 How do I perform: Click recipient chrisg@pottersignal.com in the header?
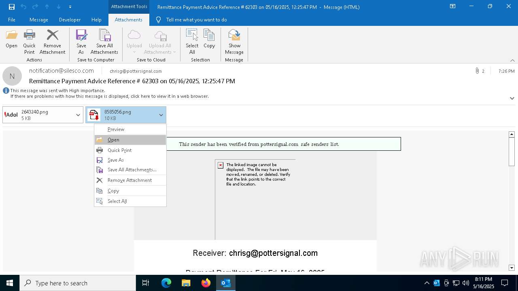[136, 71]
